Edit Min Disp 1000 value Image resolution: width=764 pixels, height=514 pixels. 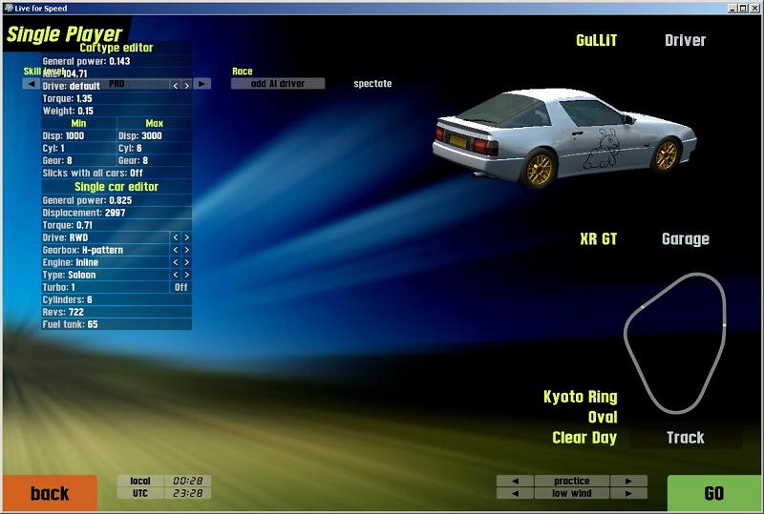pos(78,135)
